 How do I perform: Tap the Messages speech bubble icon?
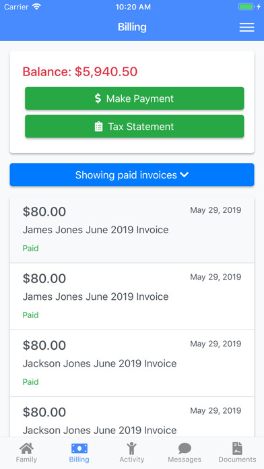click(x=185, y=449)
